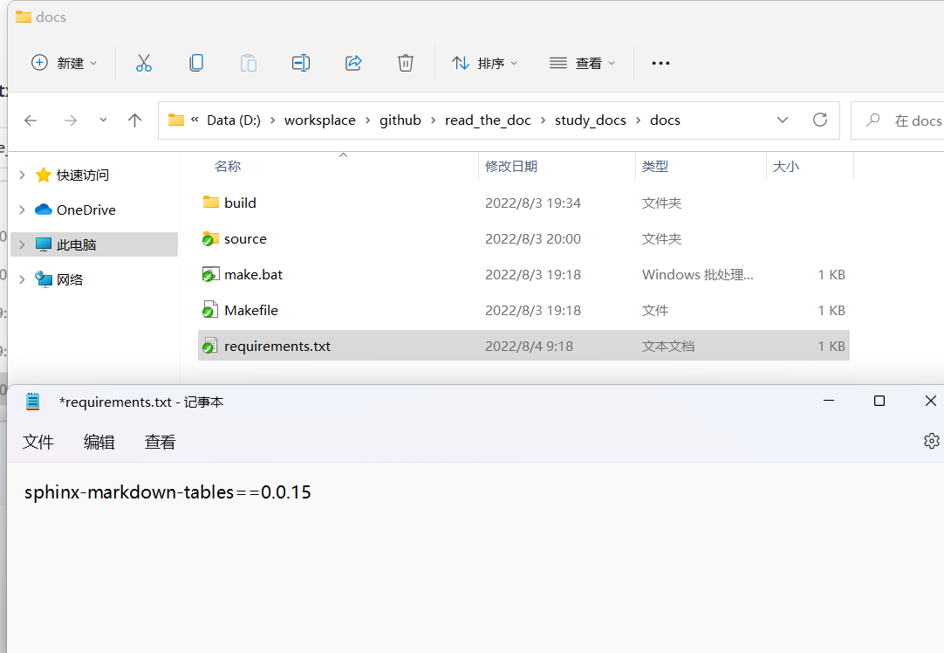Expand the address bar history chevron
944x653 pixels.
(783, 120)
